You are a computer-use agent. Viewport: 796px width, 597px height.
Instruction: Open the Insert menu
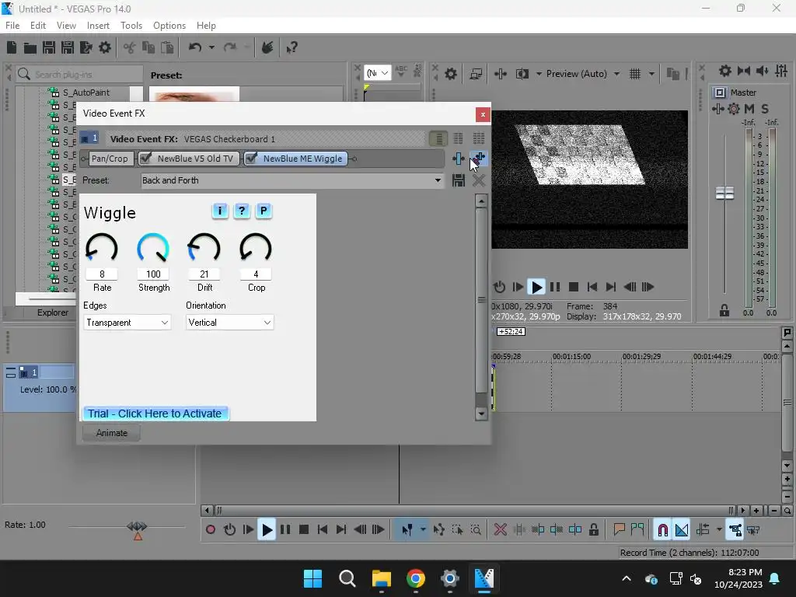pyautogui.click(x=98, y=26)
